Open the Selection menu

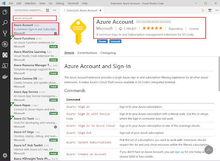tap(30, 3)
